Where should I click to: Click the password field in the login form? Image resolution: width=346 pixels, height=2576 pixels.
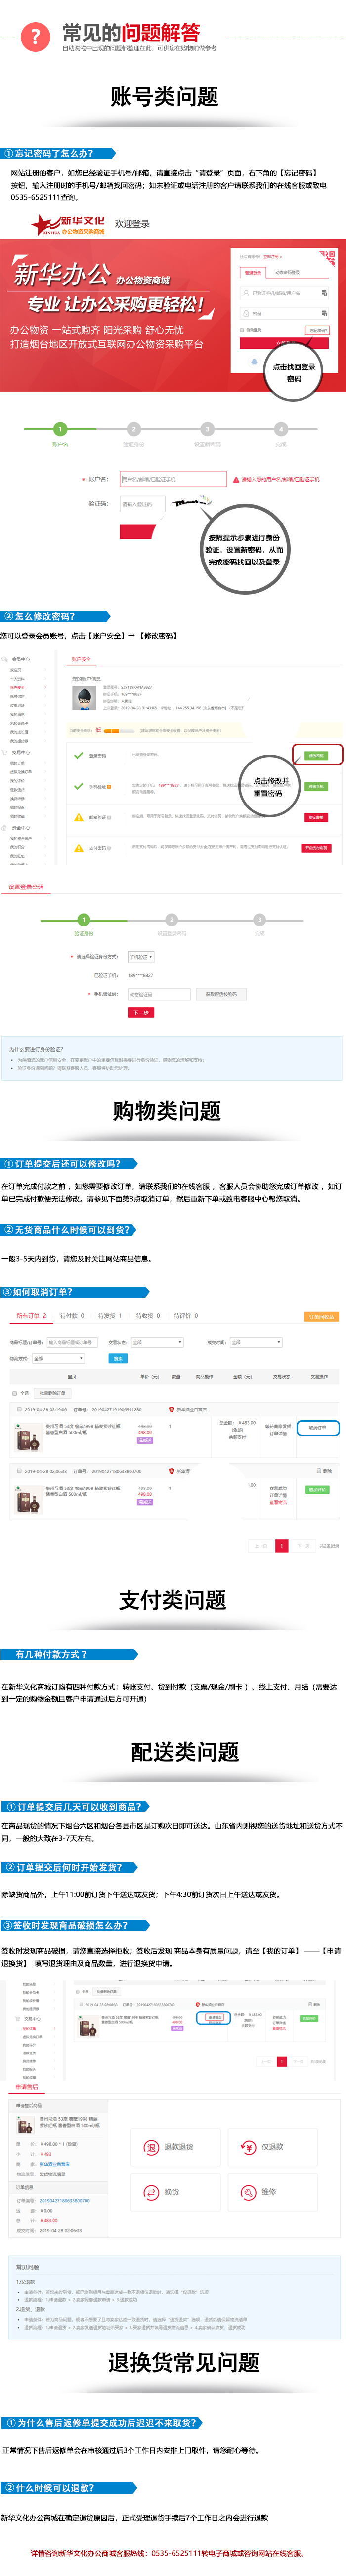click(x=284, y=313)
